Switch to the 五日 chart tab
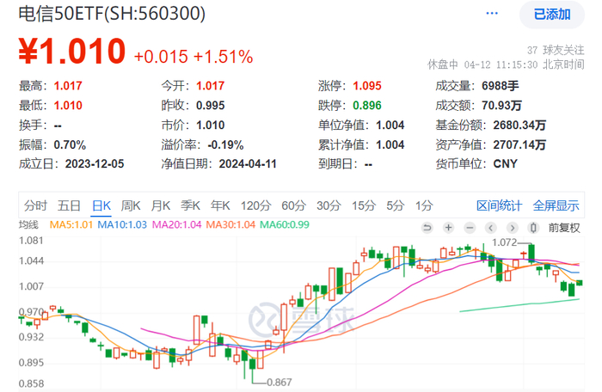The width and height of the screenshot is (602, 392). 69,205
